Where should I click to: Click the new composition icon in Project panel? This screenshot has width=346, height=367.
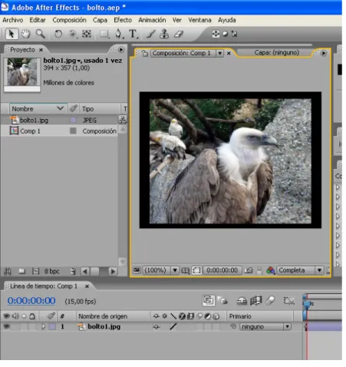pyautogui.click(x=35, y=271)
